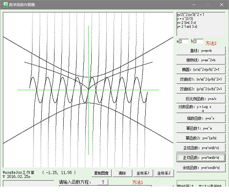Click the red 方法2 label

tap(211, 43)
